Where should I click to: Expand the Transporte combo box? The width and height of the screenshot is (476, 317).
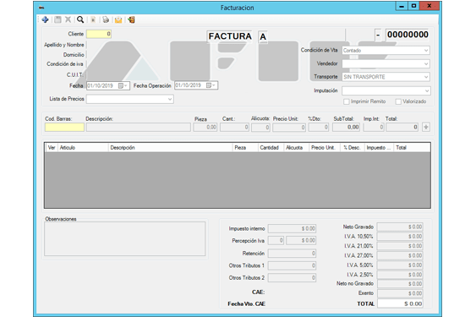tap(426, 77)
